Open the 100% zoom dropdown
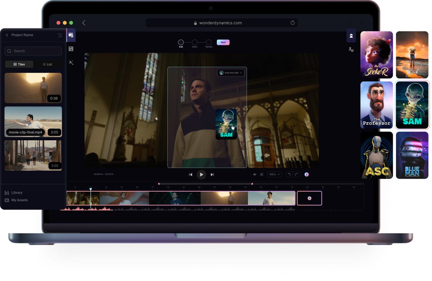Image resolution: width=432 pixels, height=281 pixels. (274, 175)
